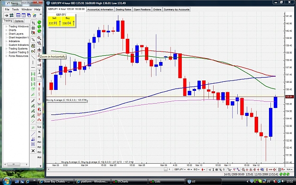Open the 4H timeframe dropdown

pos(189,169)
